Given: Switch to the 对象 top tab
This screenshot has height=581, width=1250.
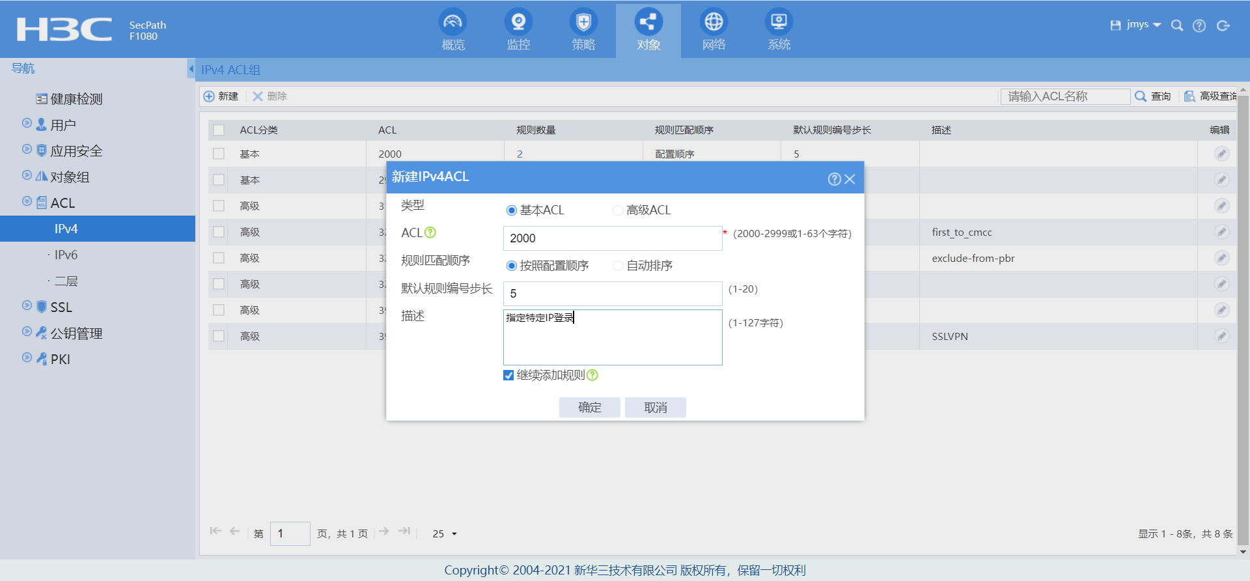Looking at the screenshot, I should 648,31.
